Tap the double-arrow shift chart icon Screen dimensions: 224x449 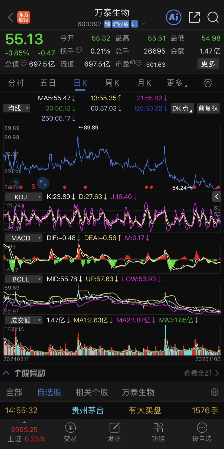click(x=15, y=183)
